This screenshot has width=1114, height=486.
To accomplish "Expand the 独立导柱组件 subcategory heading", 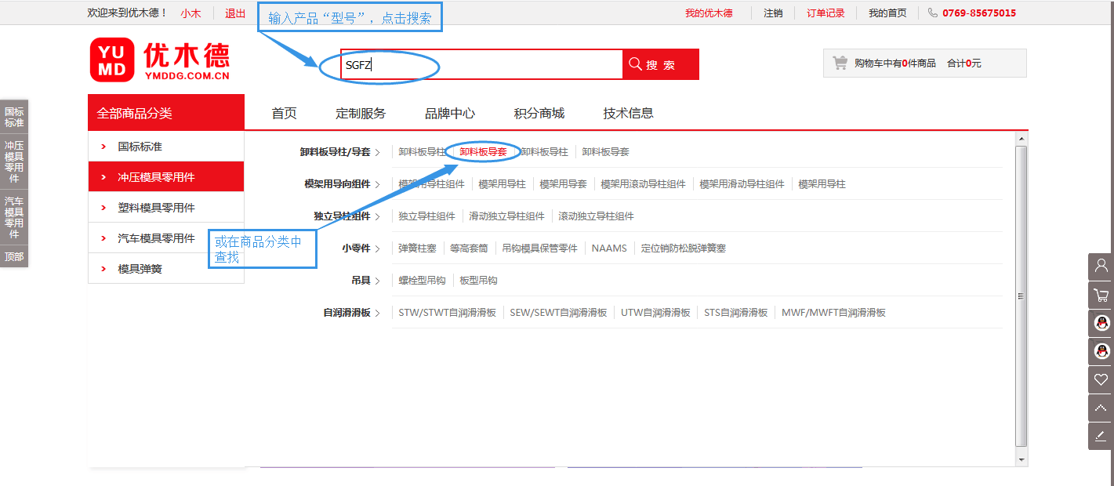I will tap(347, 216).
